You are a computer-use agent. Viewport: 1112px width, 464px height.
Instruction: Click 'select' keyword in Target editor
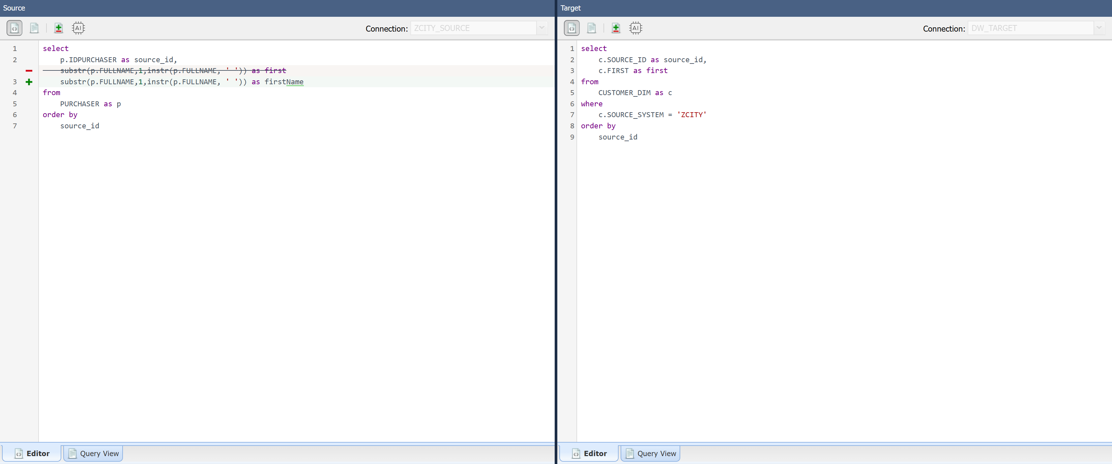[x=594, y=49]
